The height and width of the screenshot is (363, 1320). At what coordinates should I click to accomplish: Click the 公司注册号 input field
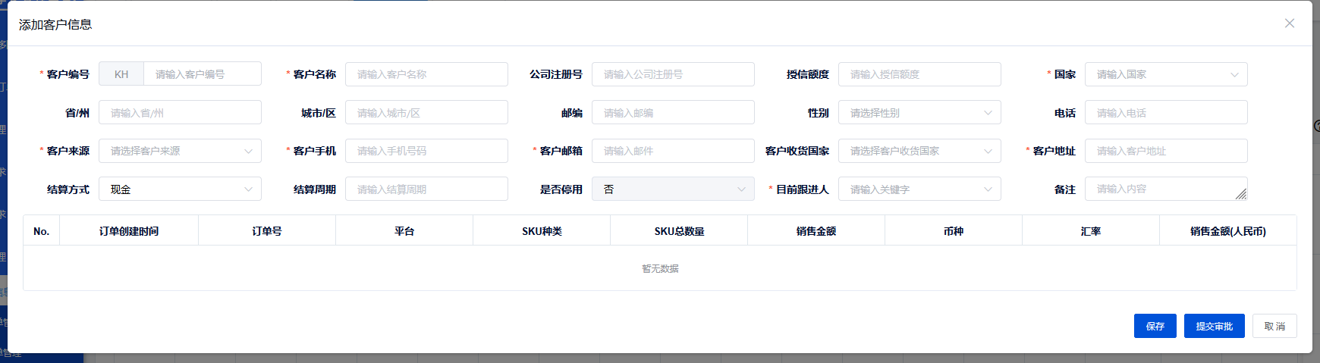(x=672, y=74)
